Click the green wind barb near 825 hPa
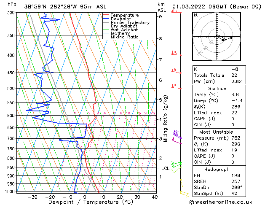265x205 pixels. click(x=177, y=164)
